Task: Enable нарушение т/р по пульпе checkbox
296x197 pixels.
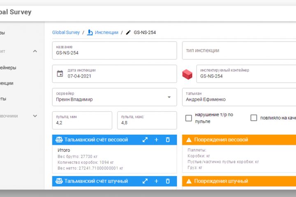Action: [189, 118]
